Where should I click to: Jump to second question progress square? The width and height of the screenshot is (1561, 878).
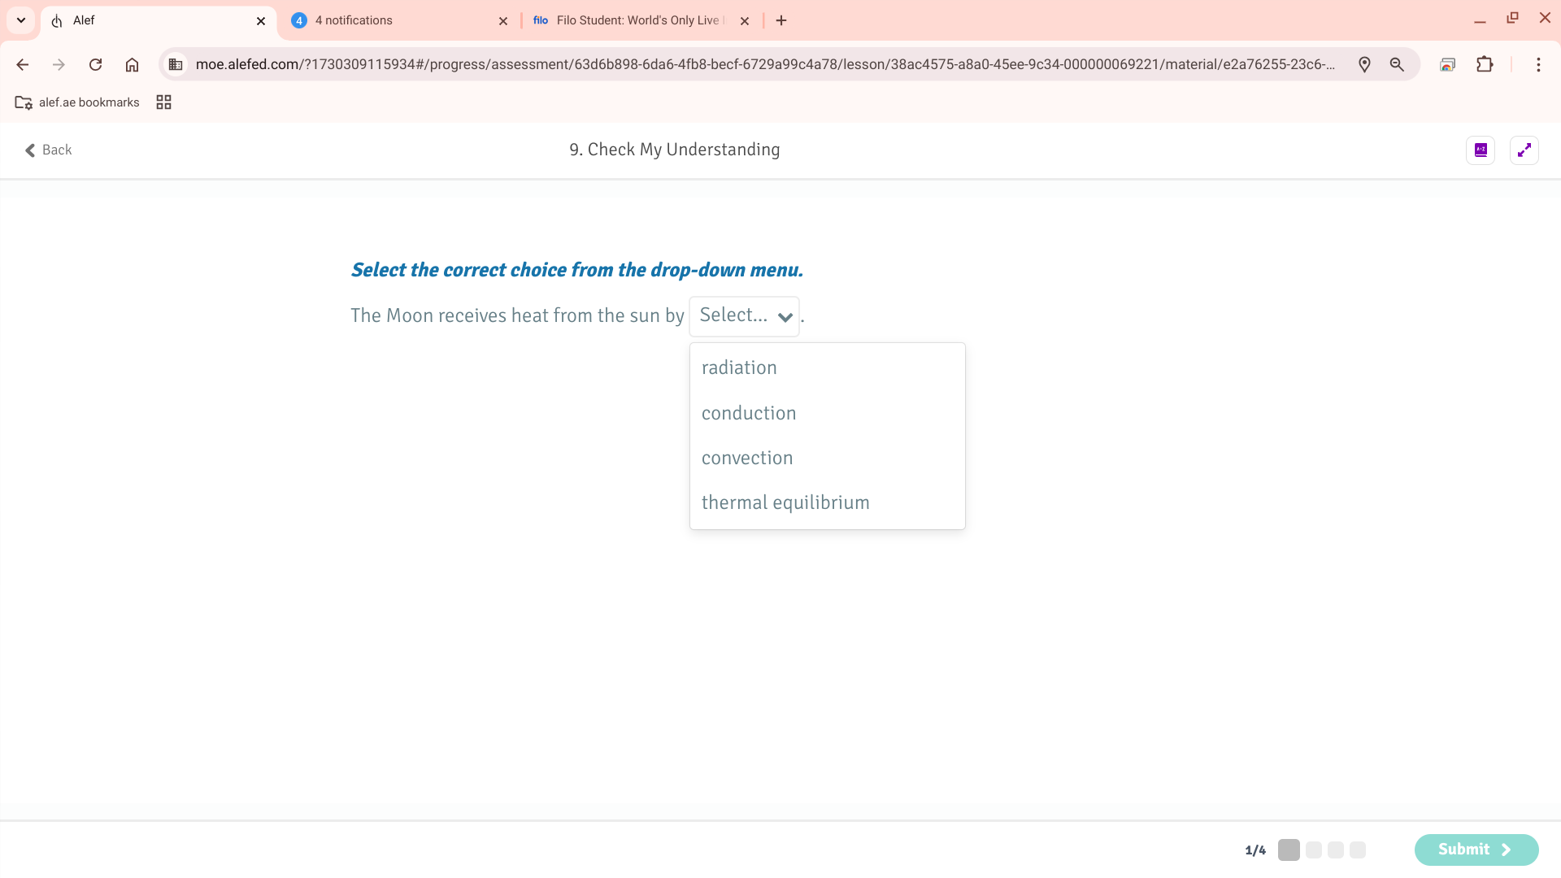tap(1313, 850)
